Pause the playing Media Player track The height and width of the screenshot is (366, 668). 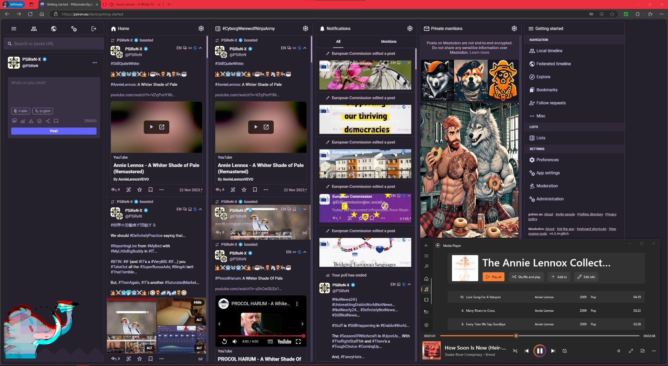[x=540, y=351]
